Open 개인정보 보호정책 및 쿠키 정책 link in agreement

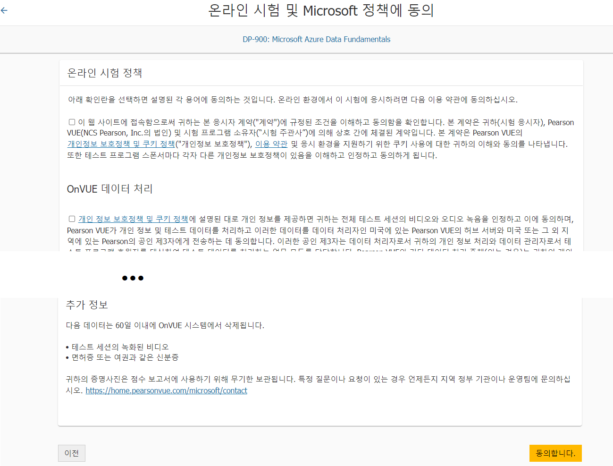point(121,144)
